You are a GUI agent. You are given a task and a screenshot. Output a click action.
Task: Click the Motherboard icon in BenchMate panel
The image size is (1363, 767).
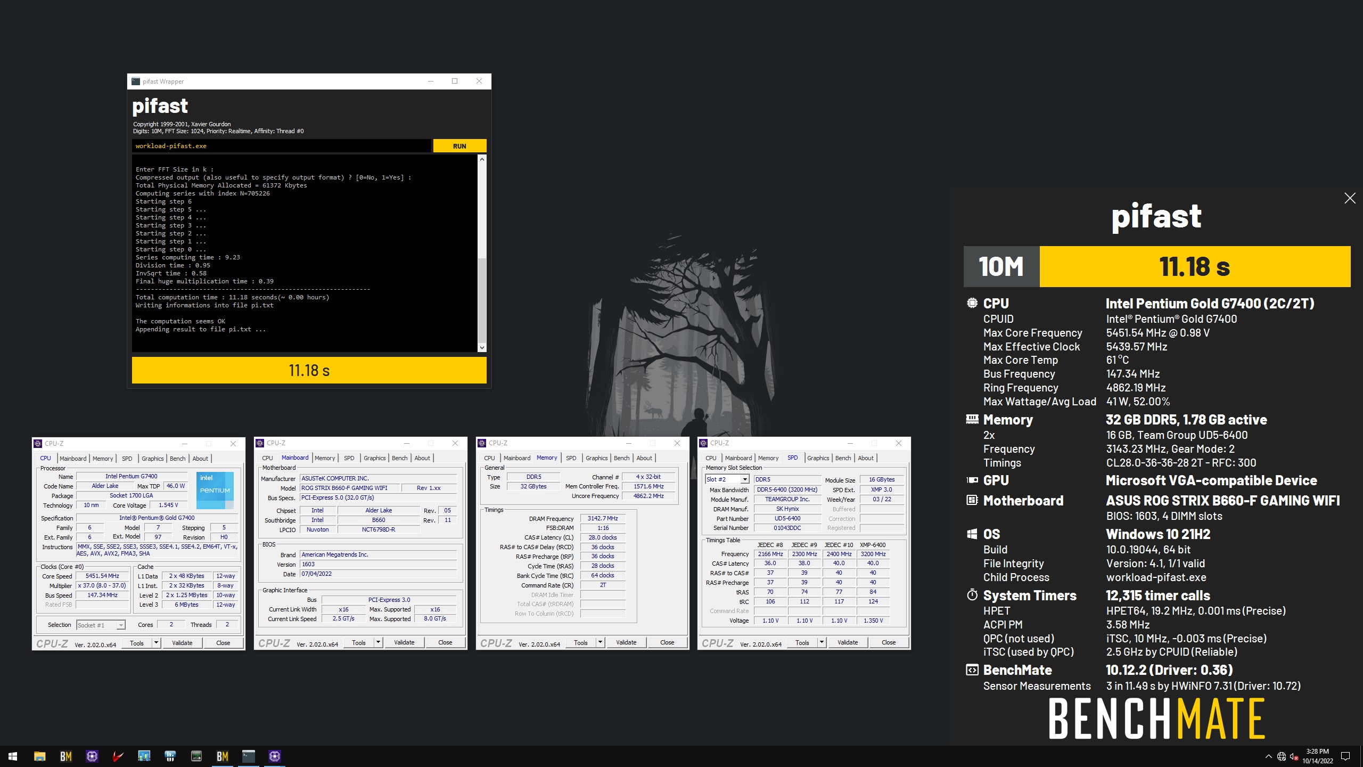972,500
